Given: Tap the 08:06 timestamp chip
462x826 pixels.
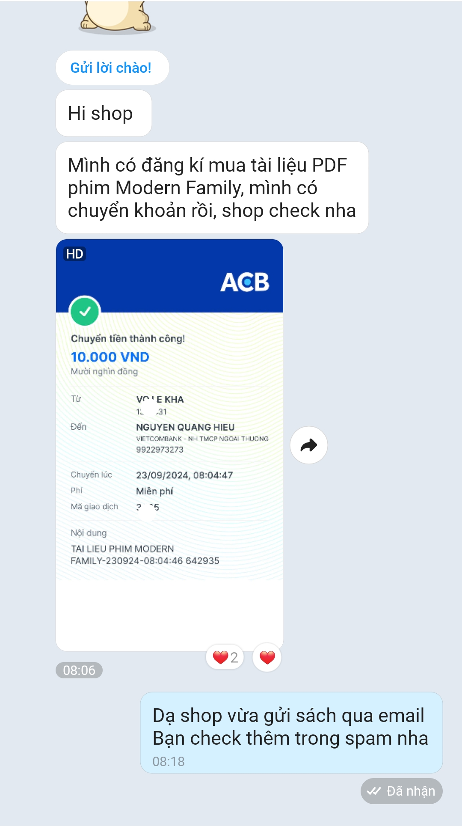Looking at the screenshot, I should tap(79, 670).
